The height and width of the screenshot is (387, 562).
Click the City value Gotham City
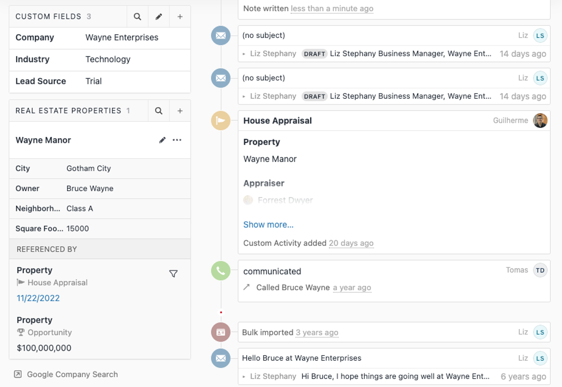(89, 168)
